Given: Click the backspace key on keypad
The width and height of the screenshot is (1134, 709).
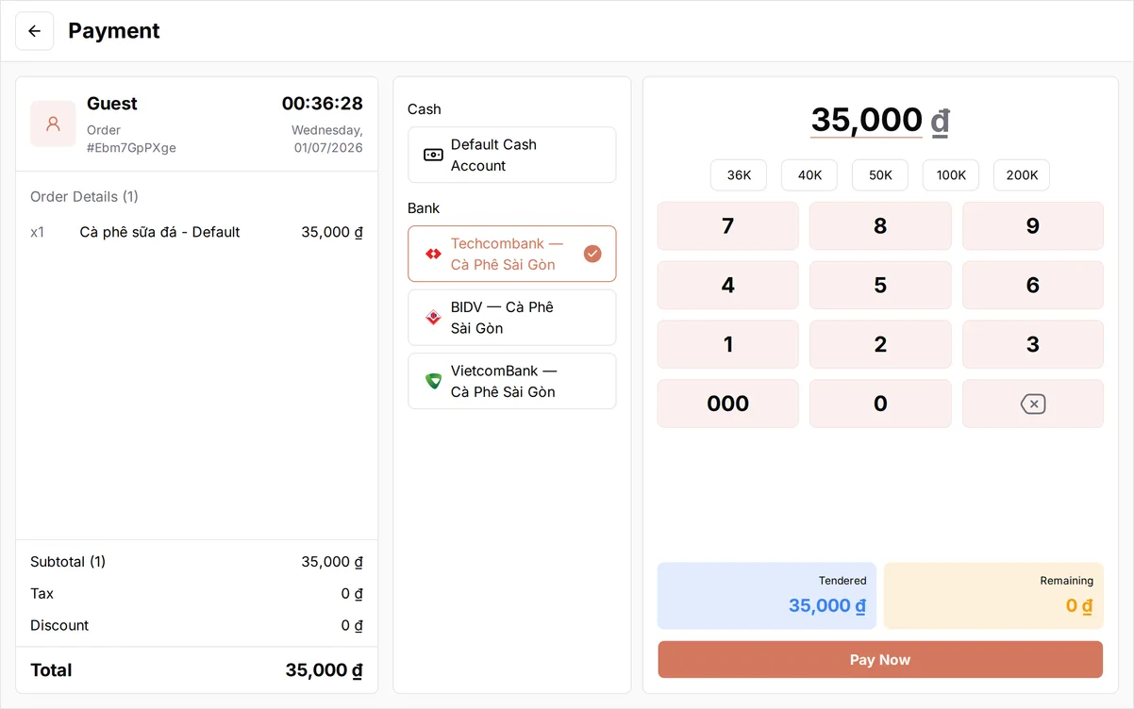Looking at the screenshot, I should [1033, 404].
